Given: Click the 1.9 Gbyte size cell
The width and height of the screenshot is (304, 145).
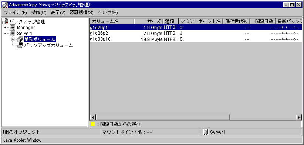Looking at the screenshot, I should (153, 28).
